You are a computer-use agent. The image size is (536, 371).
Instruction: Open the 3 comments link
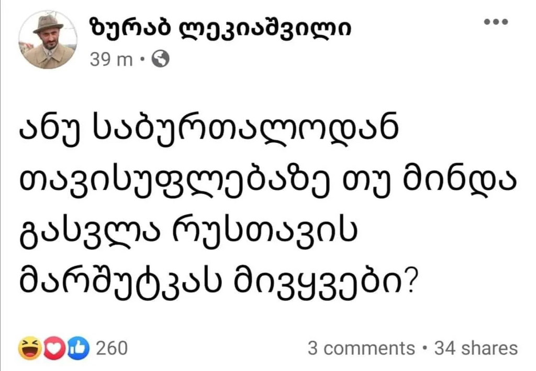361,348
